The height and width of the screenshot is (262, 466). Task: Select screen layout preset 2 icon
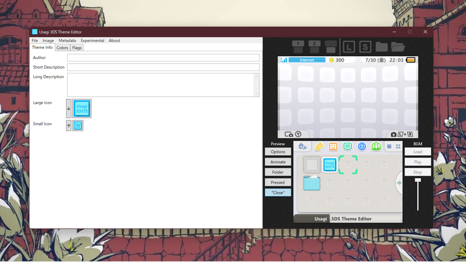point(314,47)
